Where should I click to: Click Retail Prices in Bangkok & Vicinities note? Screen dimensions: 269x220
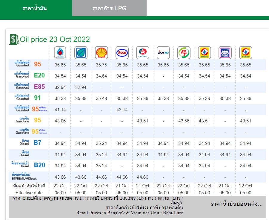[x=130, y=213]
